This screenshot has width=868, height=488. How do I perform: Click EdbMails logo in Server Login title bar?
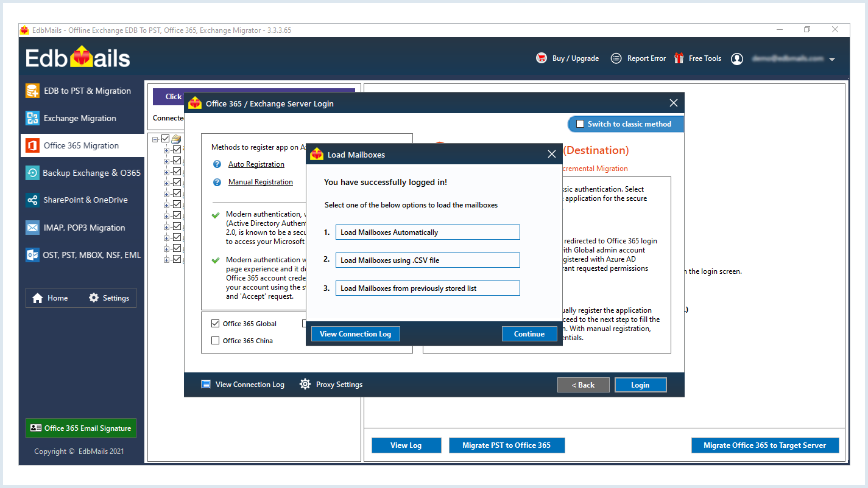pyautogui.click(x=195, y=103)
